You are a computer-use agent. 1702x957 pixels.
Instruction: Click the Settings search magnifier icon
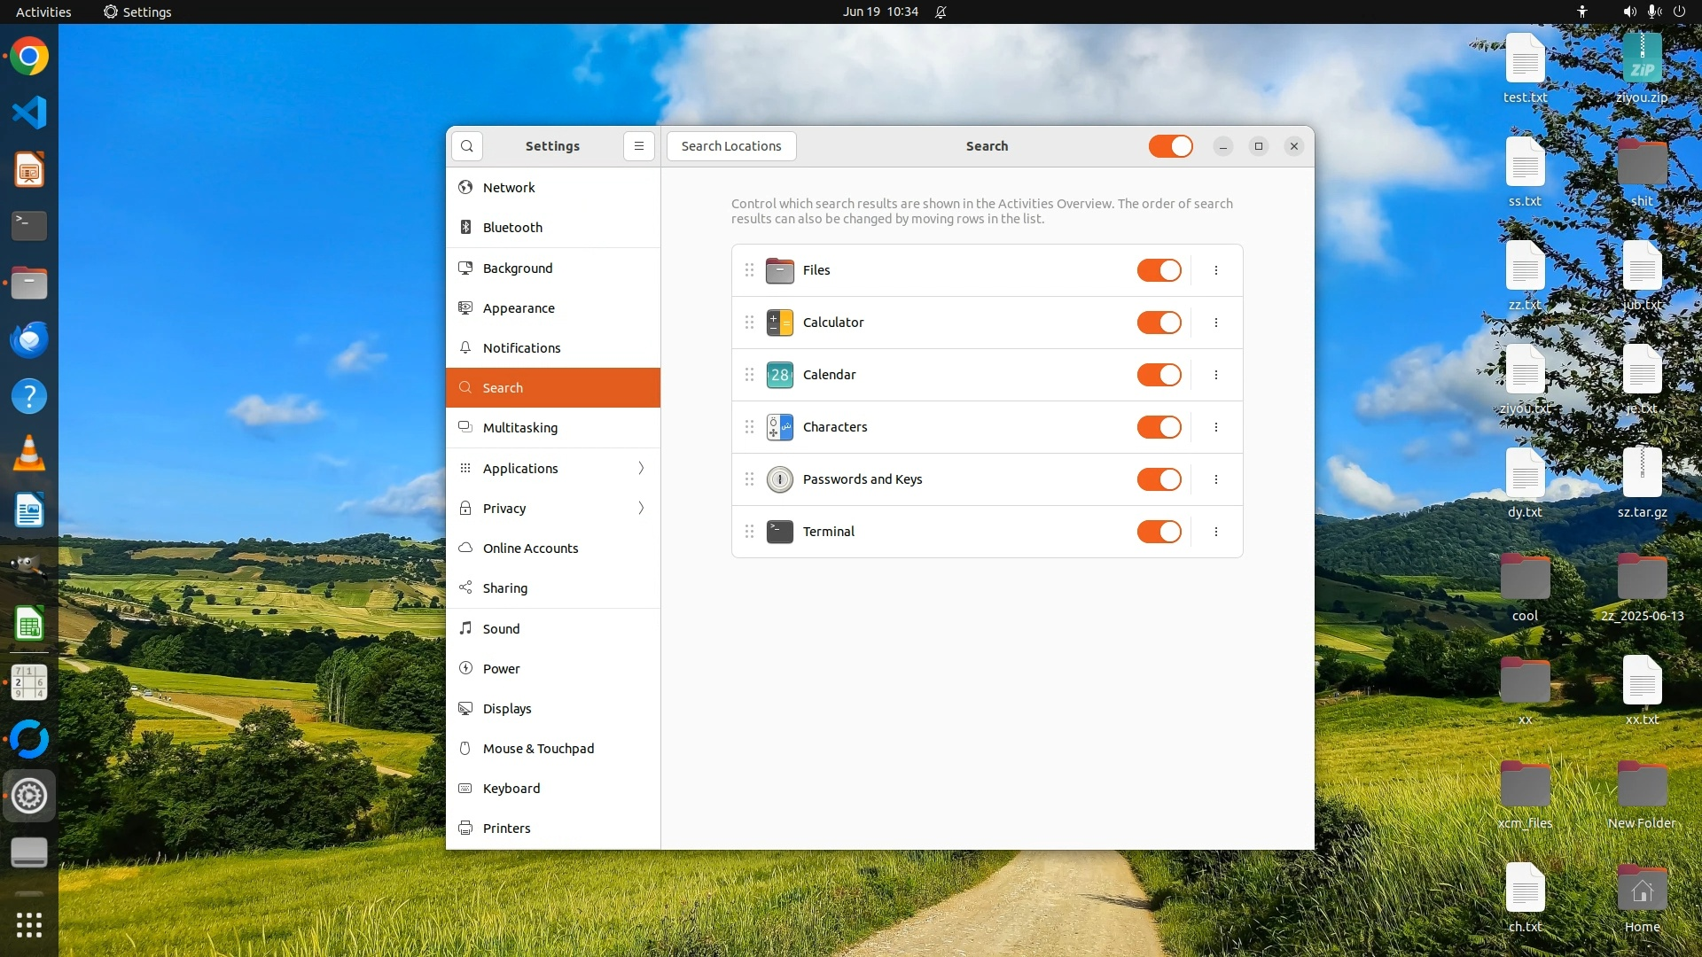pos(467,146)
